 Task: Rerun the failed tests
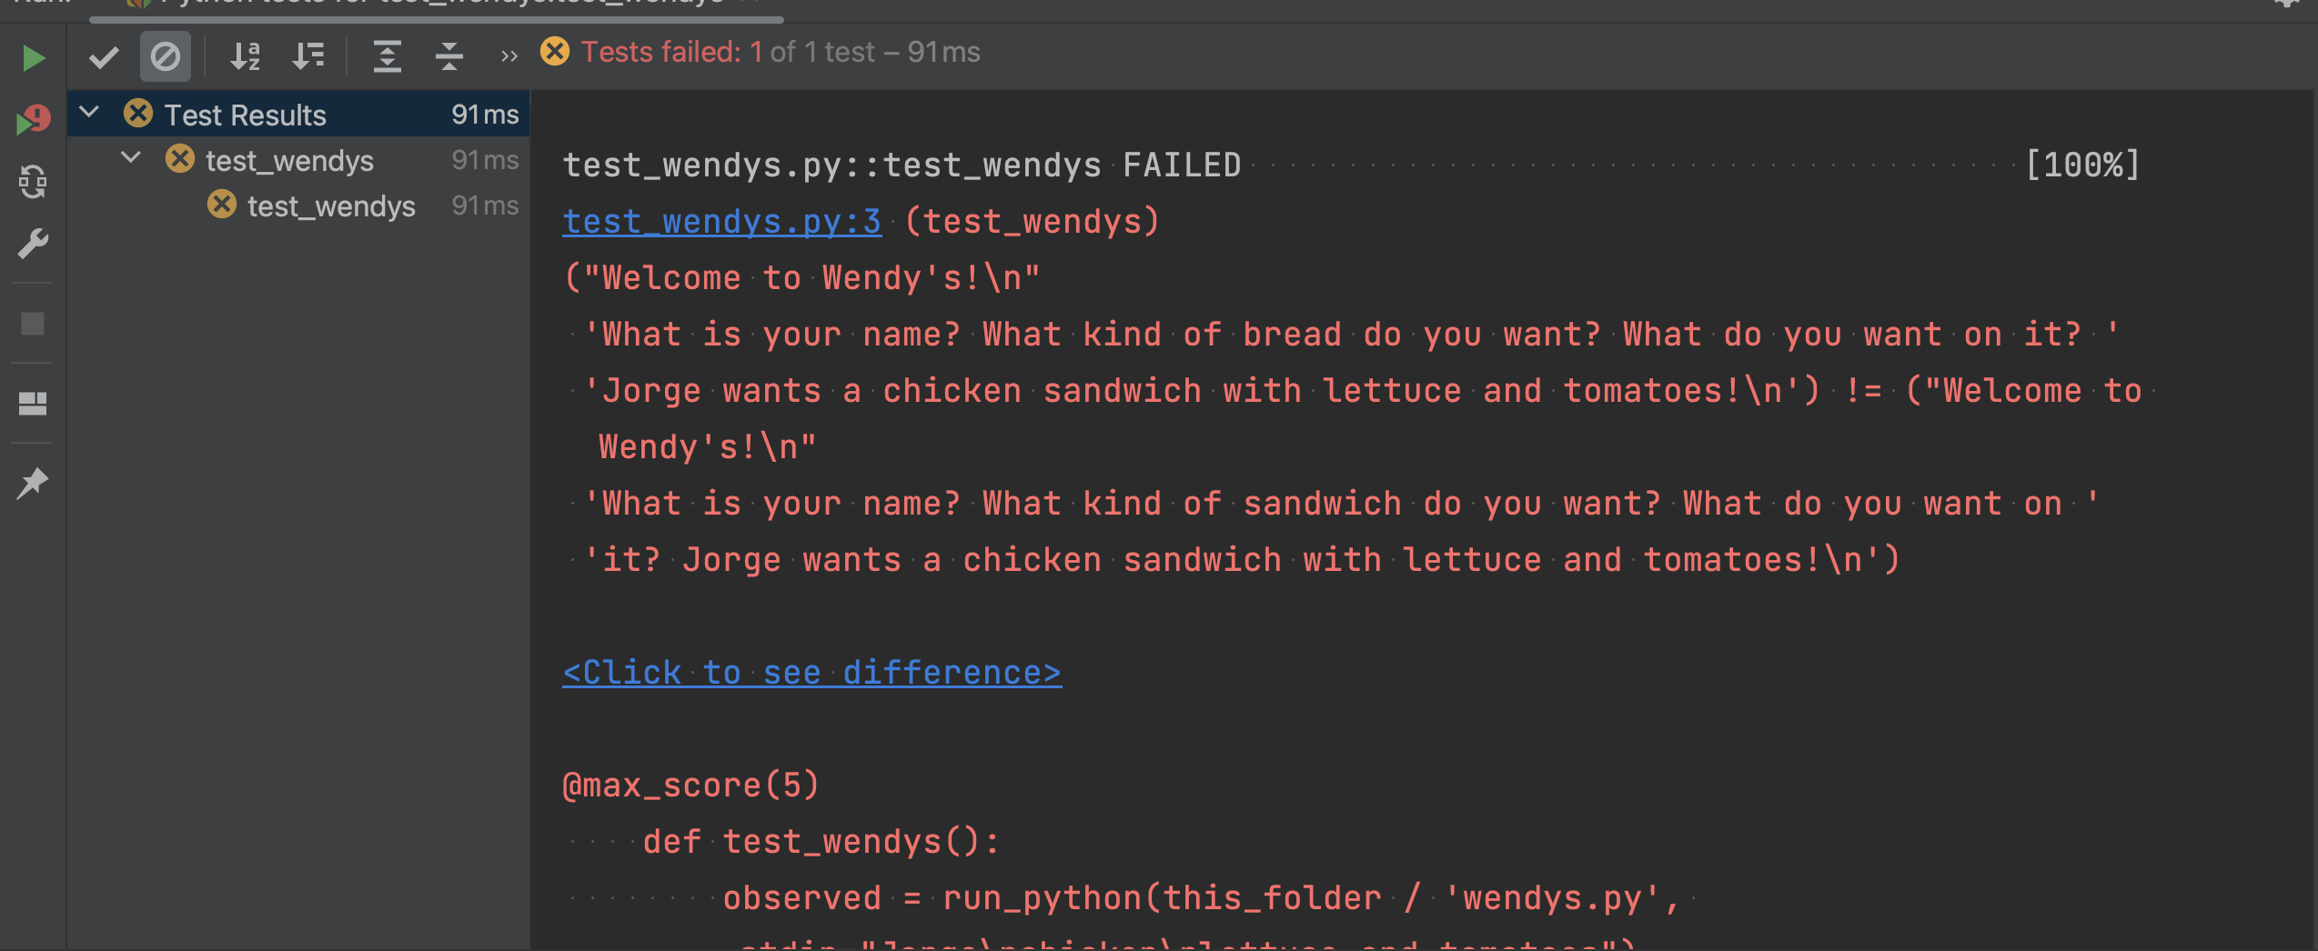pos(33,118)
